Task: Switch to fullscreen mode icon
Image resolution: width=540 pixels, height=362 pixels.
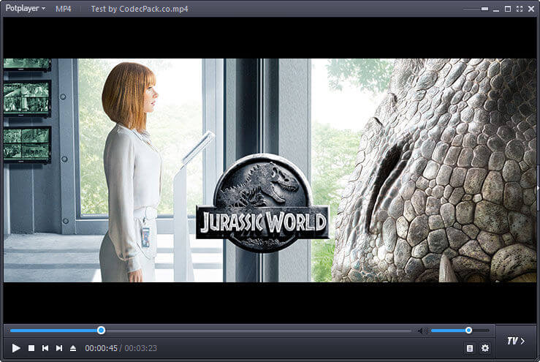Action: coord(520,9)
